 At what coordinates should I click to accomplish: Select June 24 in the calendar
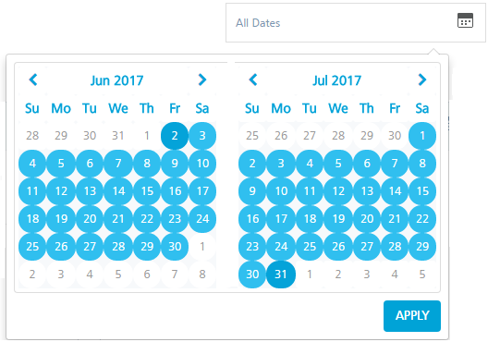pyautogui.click(x=202, y=219)
